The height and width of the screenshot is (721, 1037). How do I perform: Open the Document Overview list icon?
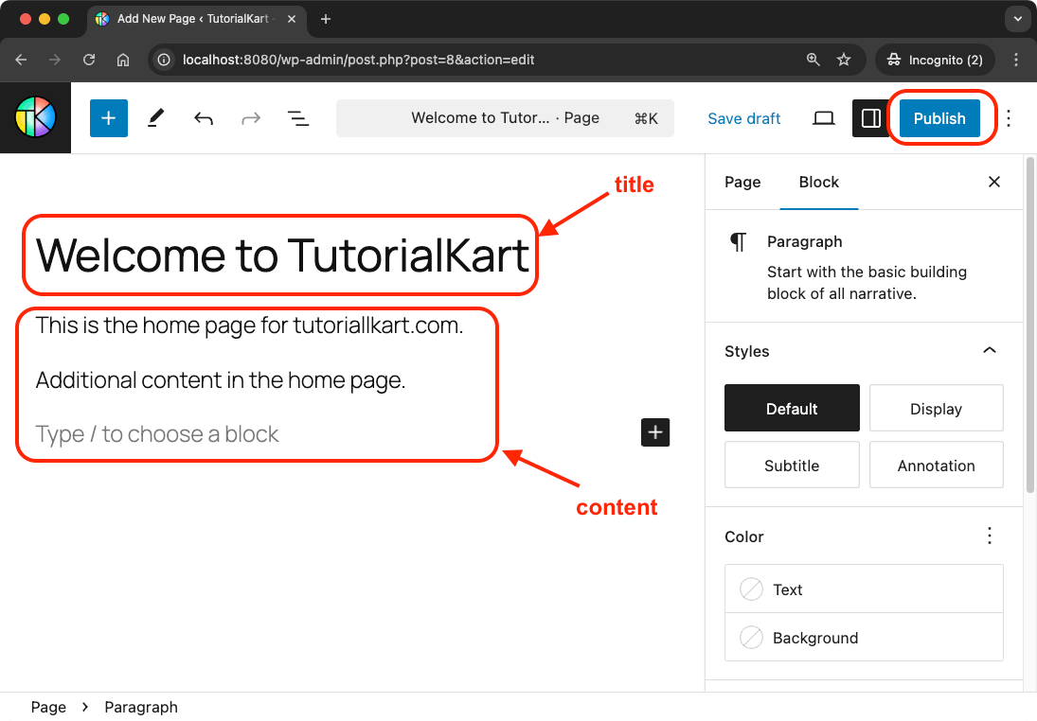pos(297,117)
